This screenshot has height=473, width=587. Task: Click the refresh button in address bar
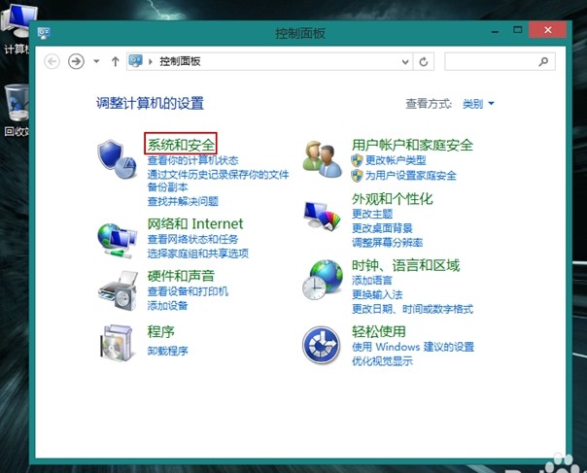424,61
